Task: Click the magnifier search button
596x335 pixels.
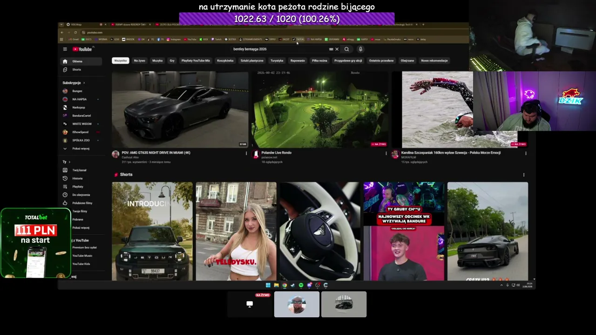Action: (346, 49)
